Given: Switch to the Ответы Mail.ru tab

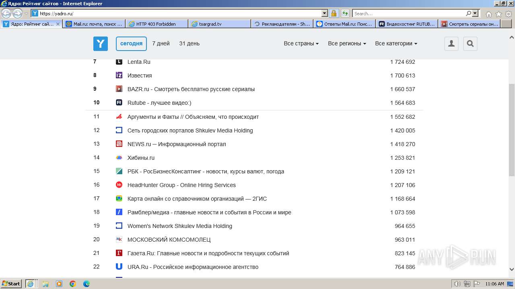Looking at the screenshot, I should 345,24.
